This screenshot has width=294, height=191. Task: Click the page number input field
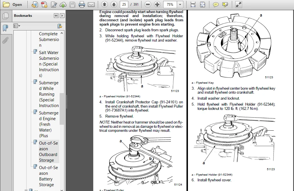pyautogui.click(x=124, y=5)
